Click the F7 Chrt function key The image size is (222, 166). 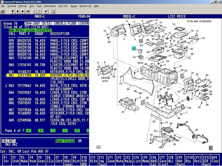pyautogui.click(x=59, y=160)
